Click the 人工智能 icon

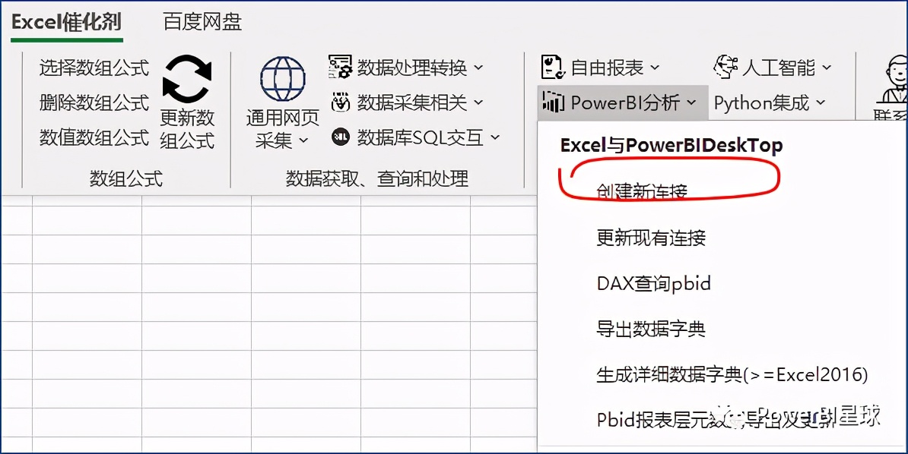pyautogui.click(x=728, y=67)
